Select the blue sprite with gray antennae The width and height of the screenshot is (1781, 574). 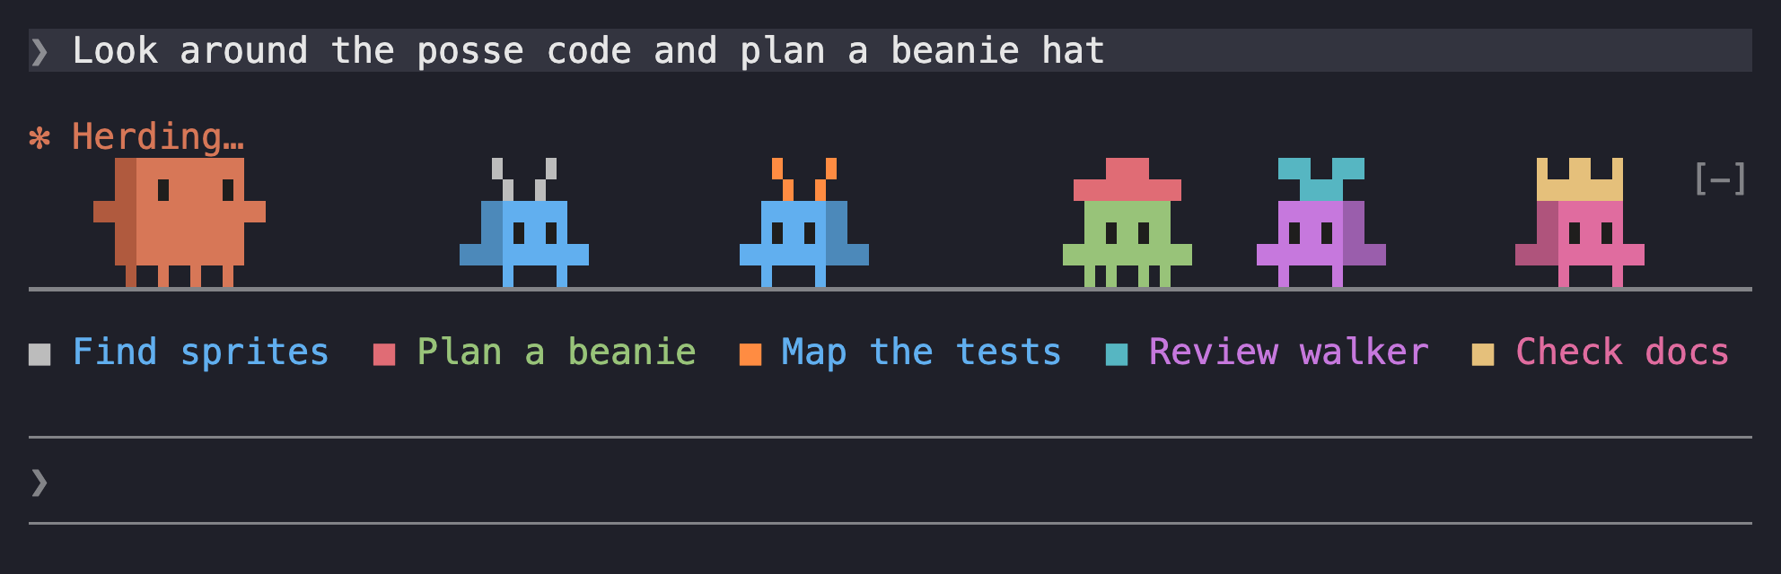(524, 222)
